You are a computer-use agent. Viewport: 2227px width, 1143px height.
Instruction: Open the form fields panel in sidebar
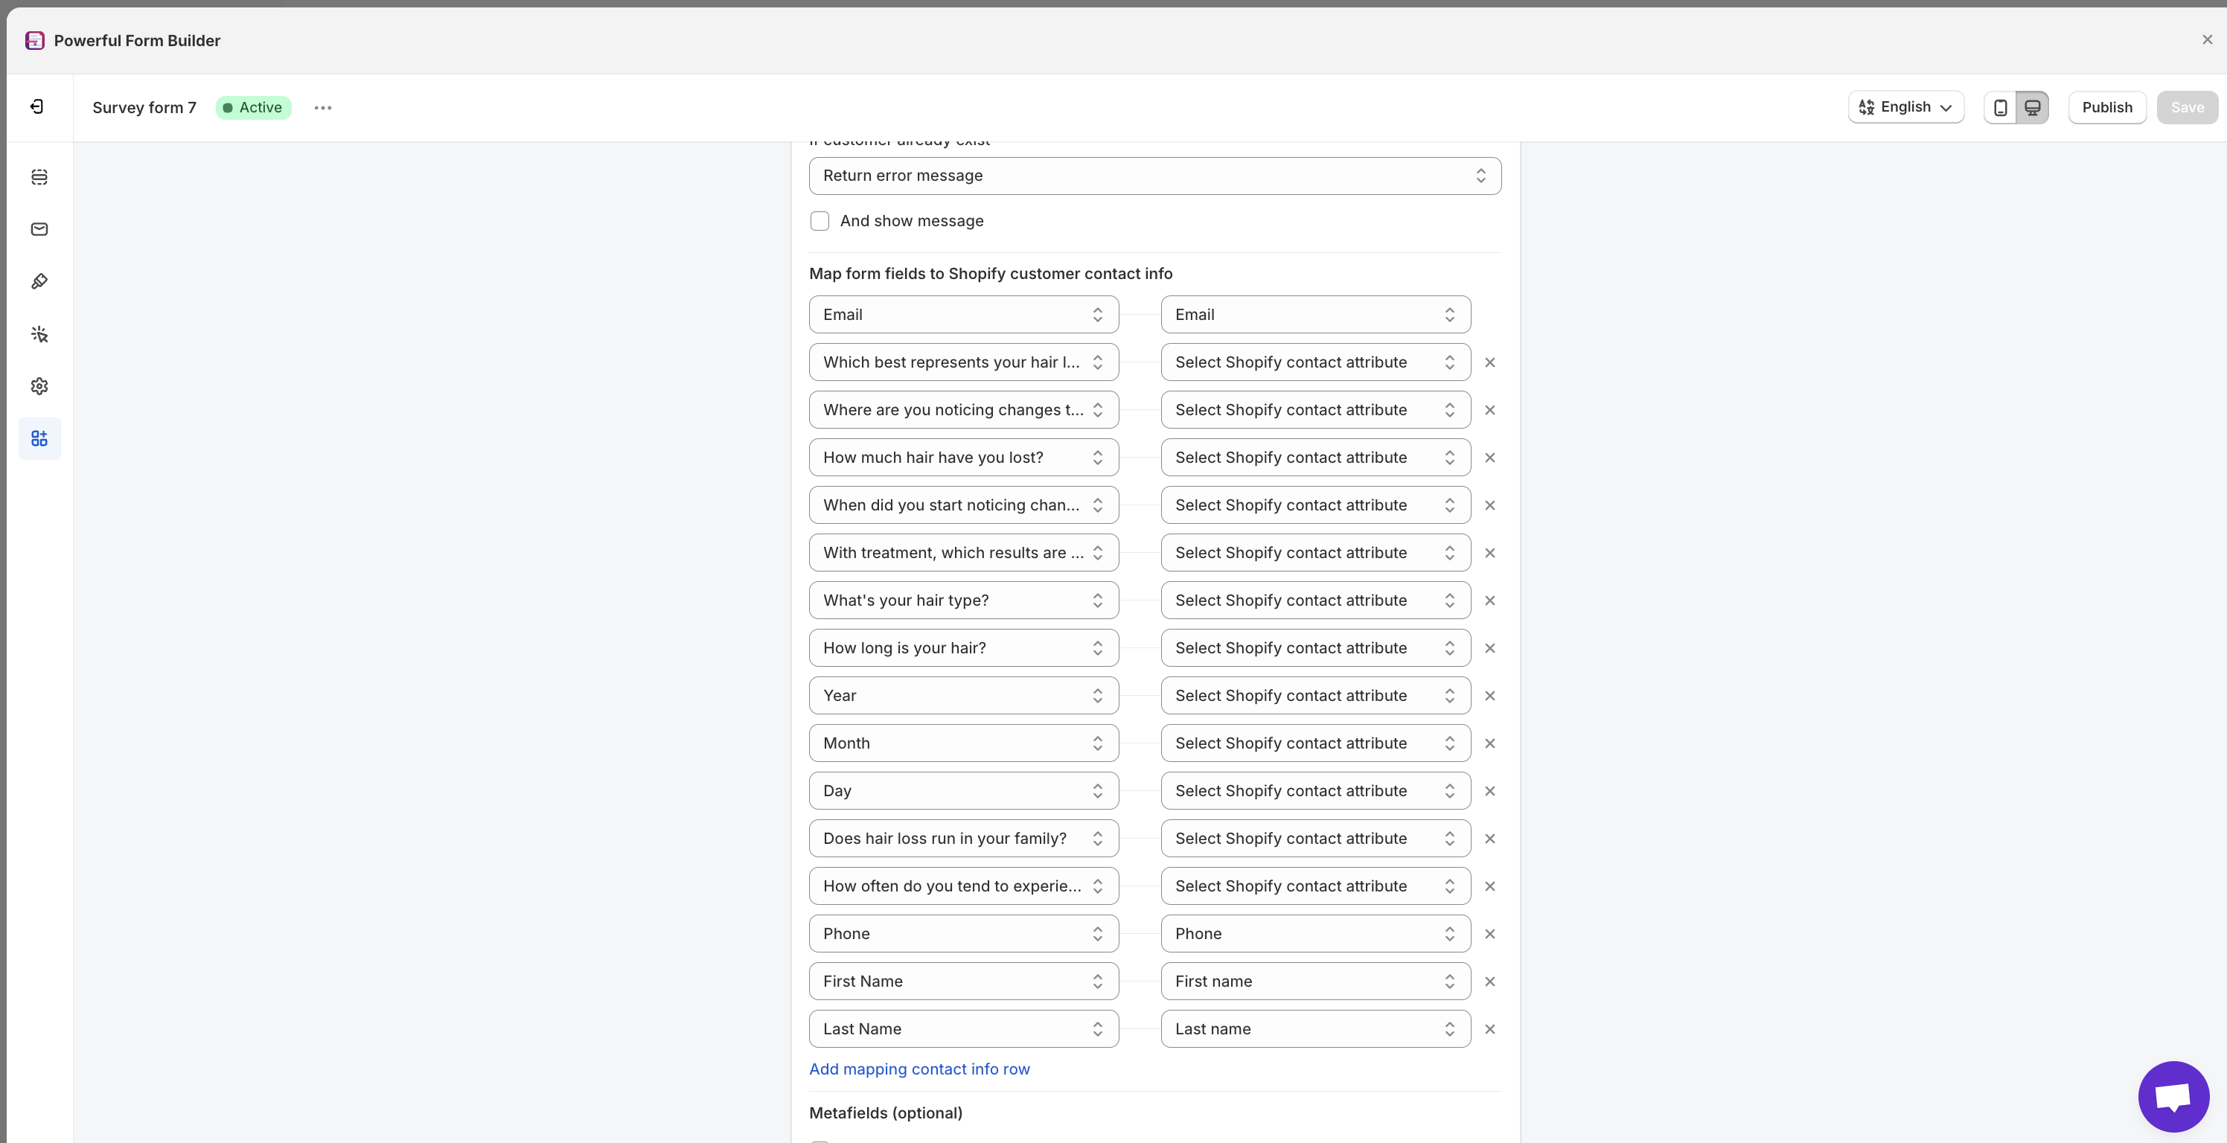[x=39, y=176]
